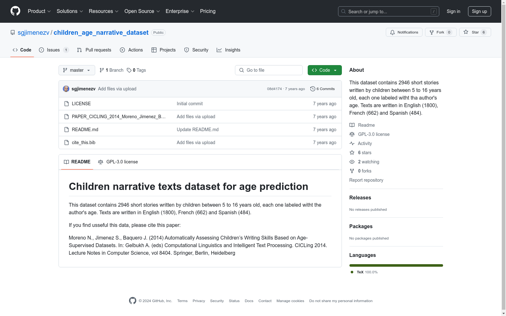Screen dimensions: 506x316
Task: Click the GitHub mark in footer
Action: pyautogui.click(x=133, y=301)
